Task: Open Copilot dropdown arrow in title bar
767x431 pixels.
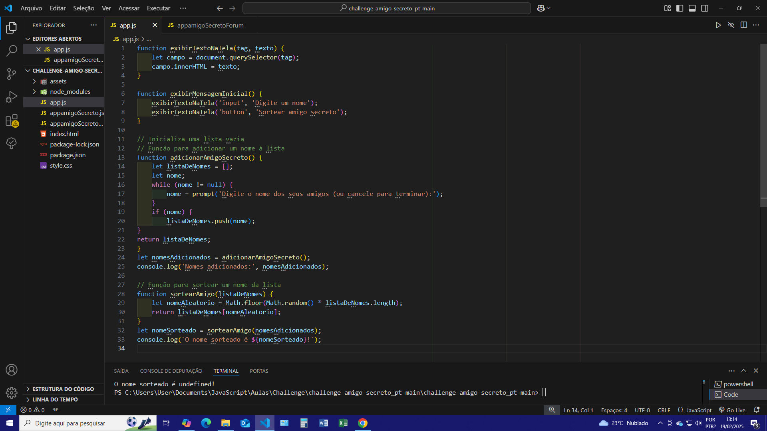Action: click(x=548, y=8)
